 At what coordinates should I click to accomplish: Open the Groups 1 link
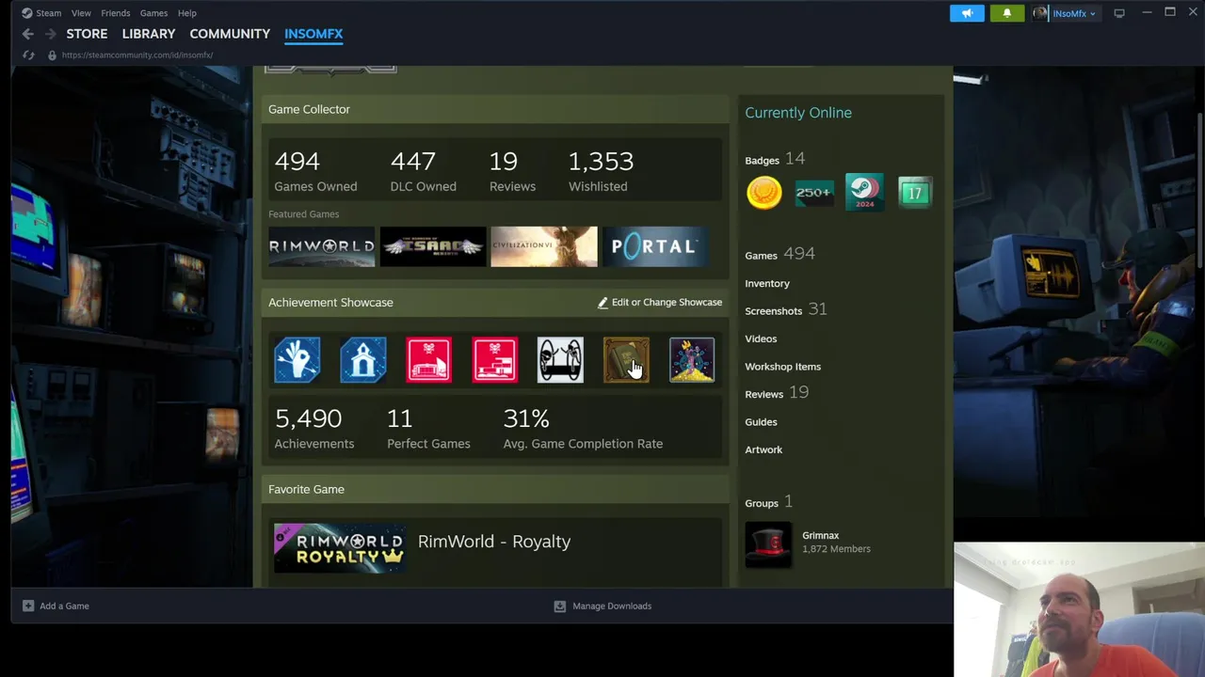tap(768, 502)
